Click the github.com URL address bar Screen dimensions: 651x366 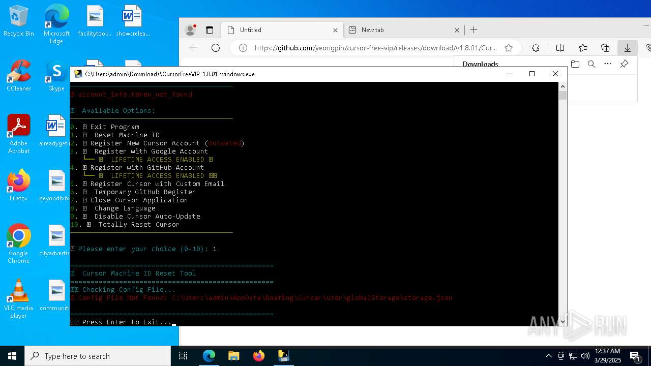pyautogui.click(x=375, y=48)
